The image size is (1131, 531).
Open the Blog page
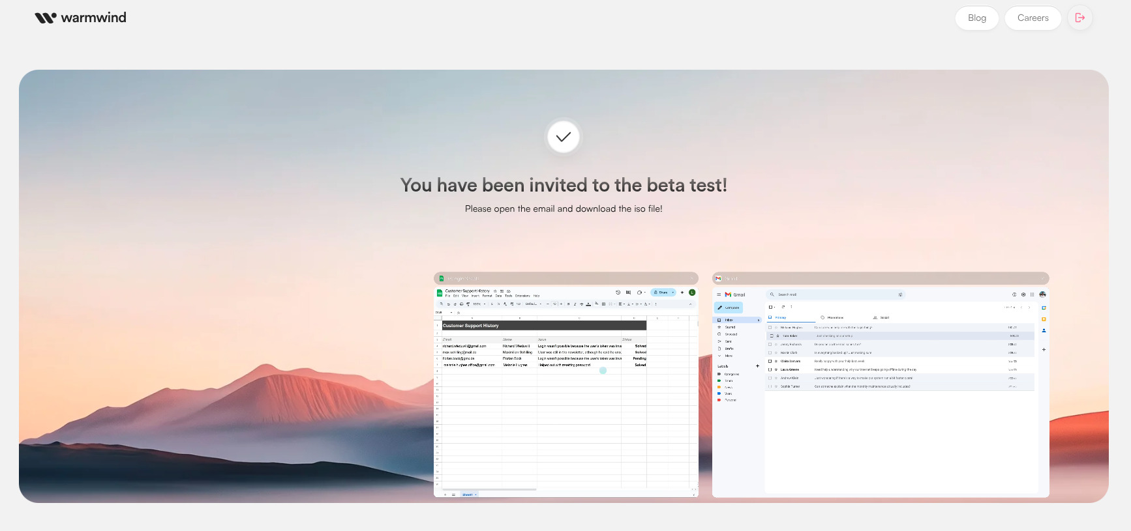point(977,18)
